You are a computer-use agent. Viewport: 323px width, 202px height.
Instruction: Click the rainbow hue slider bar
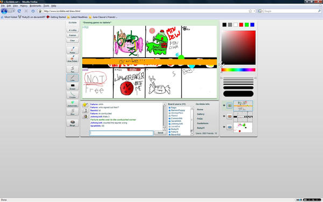[238, 70]
